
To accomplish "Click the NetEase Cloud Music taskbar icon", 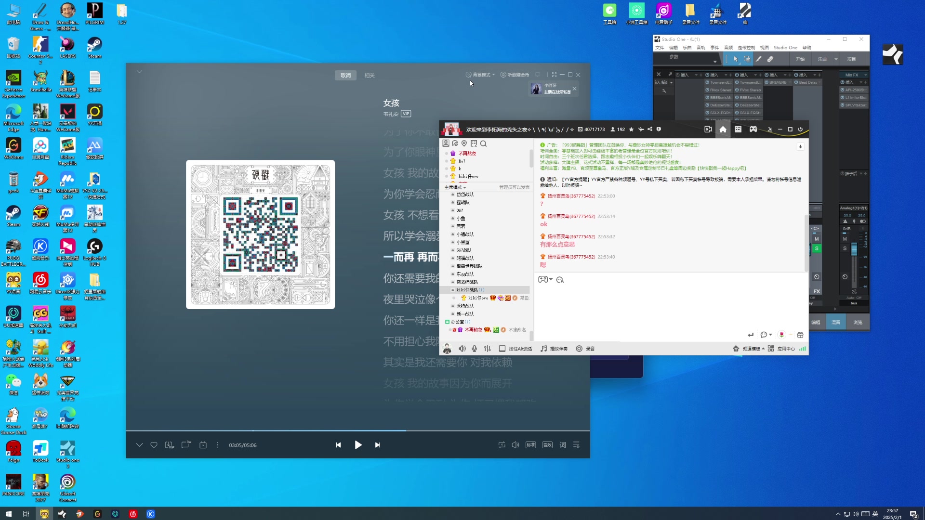I will pos(133,514).
